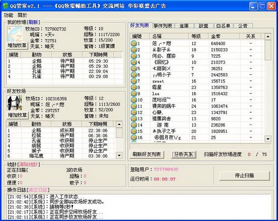Screen dimensions: 278x221
Task: Click the 名稱 column header in friend list
Action: point(169,36)
